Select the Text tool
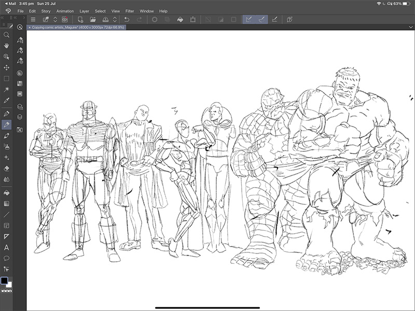This screenshot has width=415, height=311. click(6, 248)
